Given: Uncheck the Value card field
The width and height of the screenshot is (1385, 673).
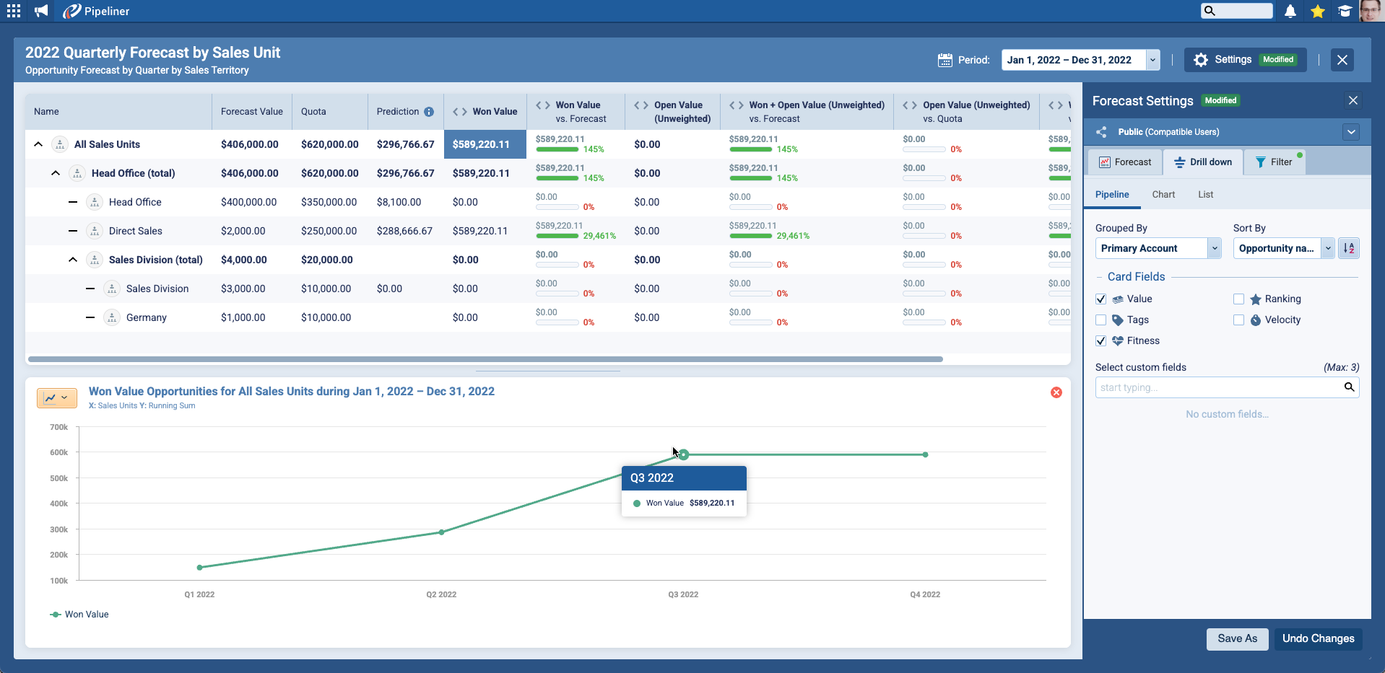Looking at the screenshot, I should [1101, 299].
